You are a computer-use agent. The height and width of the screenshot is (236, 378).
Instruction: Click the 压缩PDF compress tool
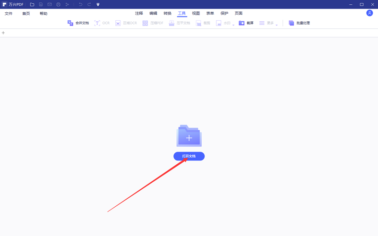[153, 23]
